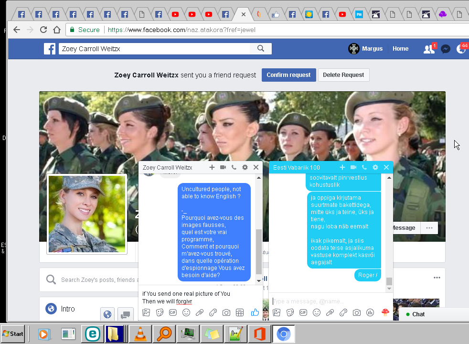Screen dimensions: 469x344
Task: Open Messenger icon in Facebook top bar
Action: click(445, 49)
